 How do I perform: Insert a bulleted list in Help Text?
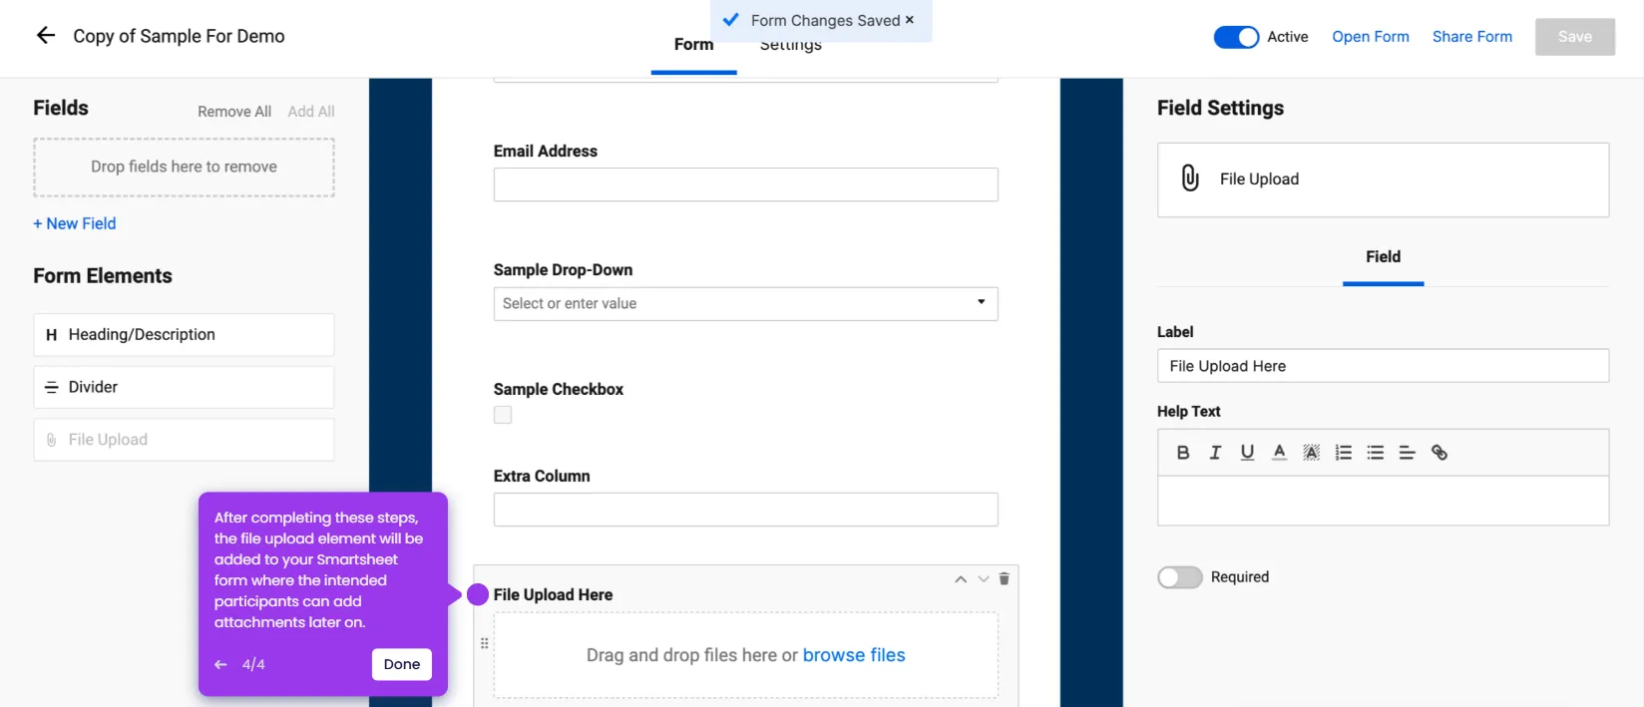tap(1375, 453)
